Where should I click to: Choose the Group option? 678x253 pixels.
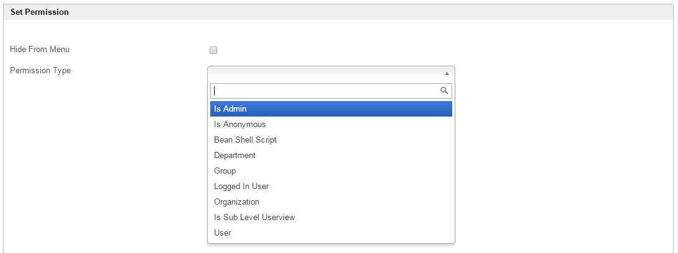pos(225,171)
